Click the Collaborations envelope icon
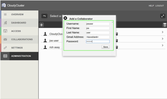The height and width of the screenshot is (99, 167). 5,39
